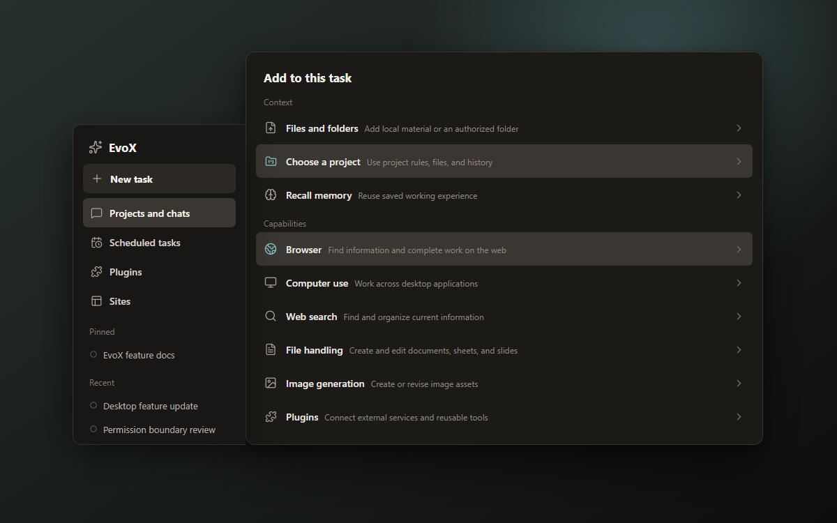Open Projects and chats in sidebar
Screen dimensions: 837x523
point(159,213)
